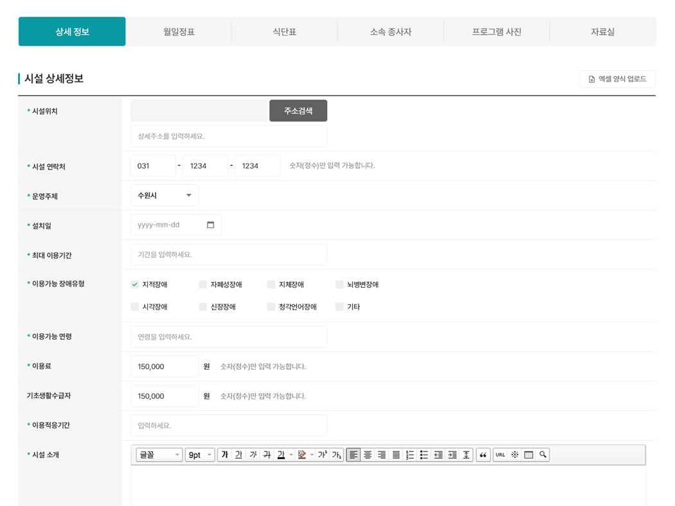Uncheck the 지적장애 checkbox
This screenshot has width=675, height=506.
[135, 284]
